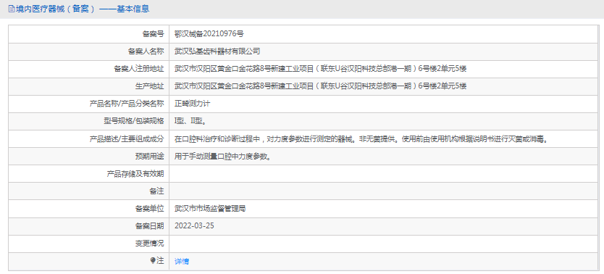Click the empty 产品存储及有效期 value cell

click(x=384, y=174)
